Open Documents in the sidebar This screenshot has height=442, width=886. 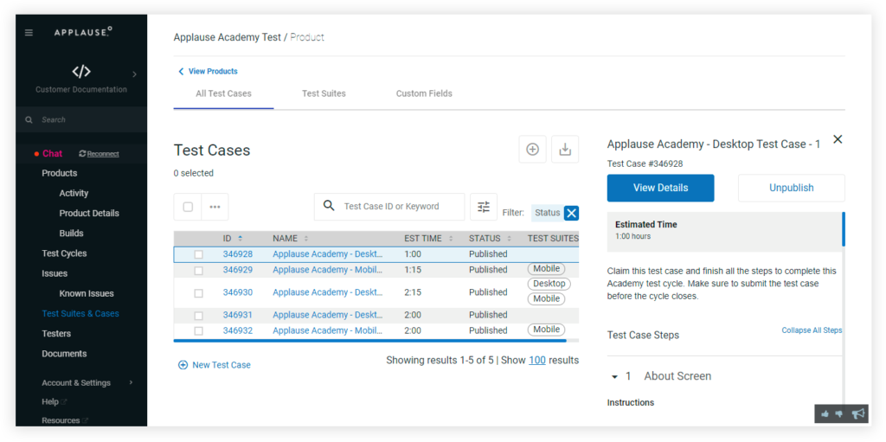pos(64,354)
